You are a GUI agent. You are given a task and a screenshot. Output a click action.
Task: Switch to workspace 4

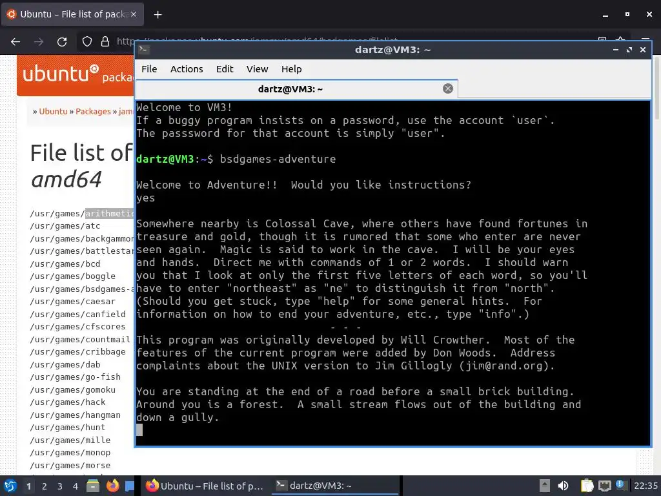pyautogui.click(x=76, y=486)
